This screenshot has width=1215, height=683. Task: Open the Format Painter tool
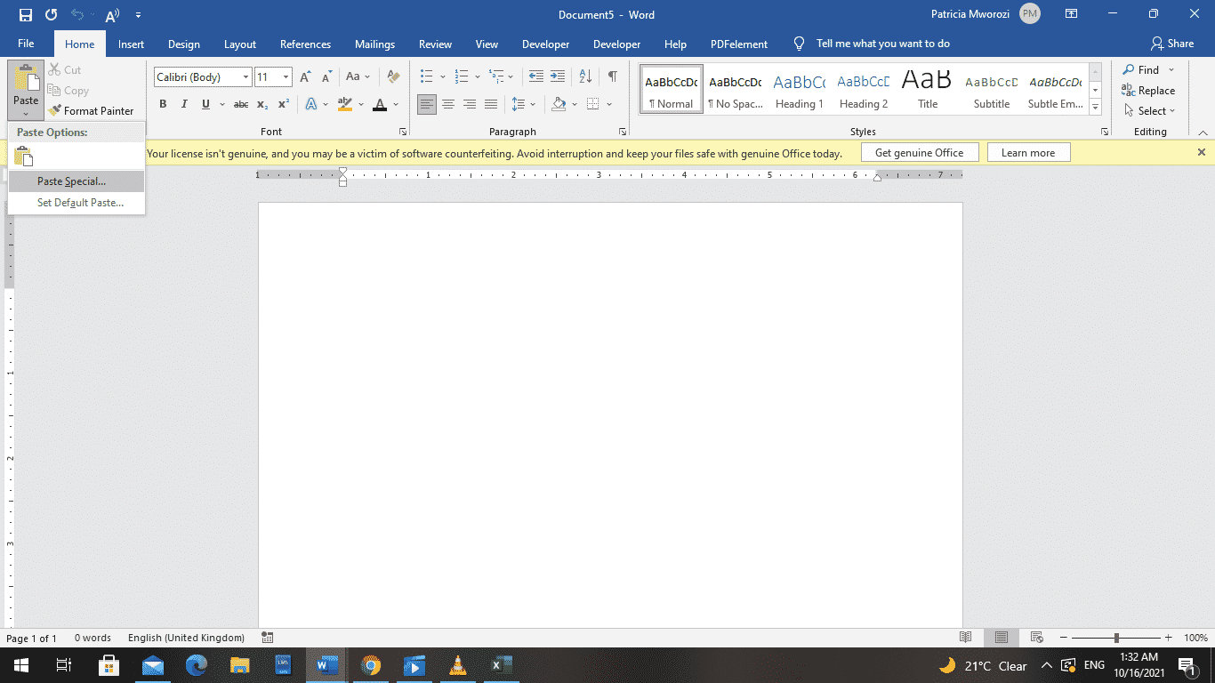click(x=93, y=110)
